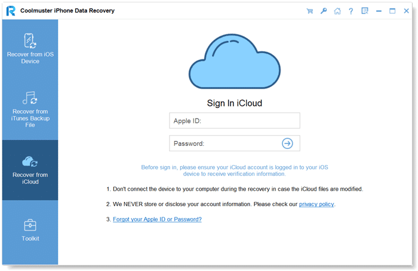Viewport: 418px width, 271px height.
Task: Select Recover from iOS Device tab
Action: 30,49
